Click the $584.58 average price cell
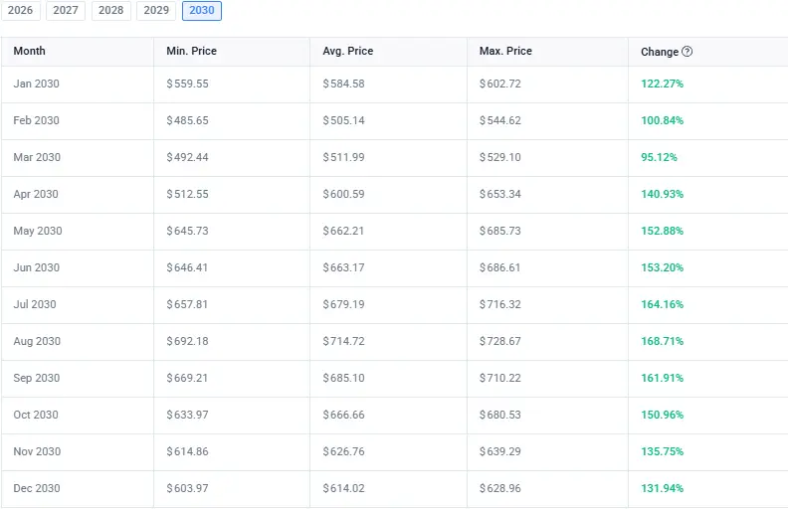Screen dimensions: 788x509 (343, 84)
